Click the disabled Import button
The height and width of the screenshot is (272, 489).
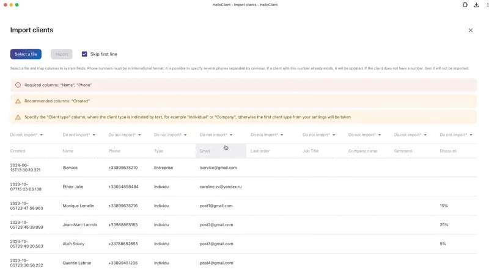62,54
